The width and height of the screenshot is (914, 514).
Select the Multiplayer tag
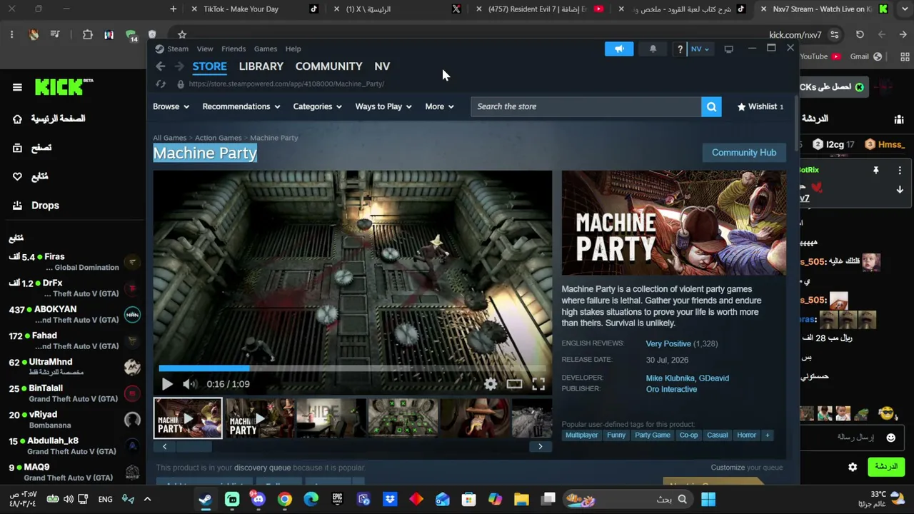coord(582,435)
